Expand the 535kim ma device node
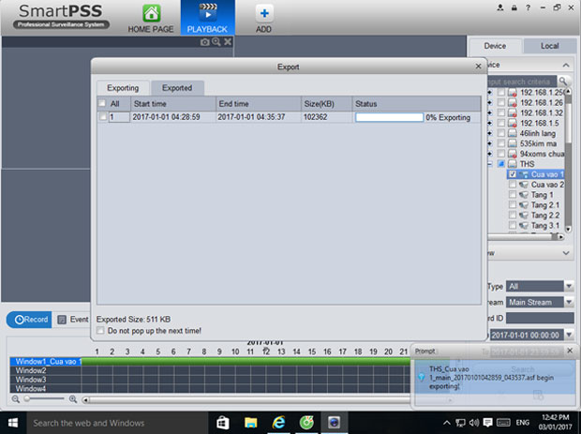 pyautogui.click(x=490, y=143)
